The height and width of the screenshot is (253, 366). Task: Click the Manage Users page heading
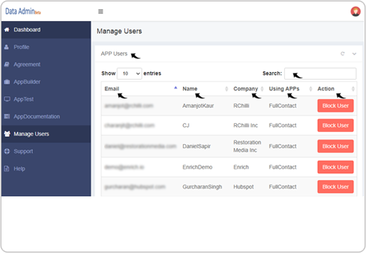tap(119, 31)
